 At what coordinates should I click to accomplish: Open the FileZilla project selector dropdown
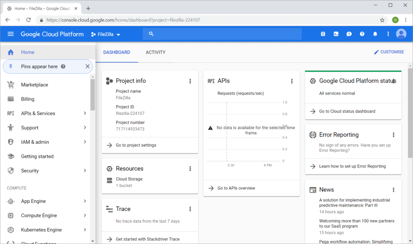[106, 35]
